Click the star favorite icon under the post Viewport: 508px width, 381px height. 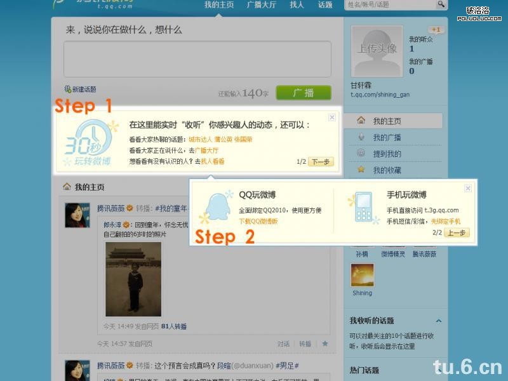click(325, 344)
